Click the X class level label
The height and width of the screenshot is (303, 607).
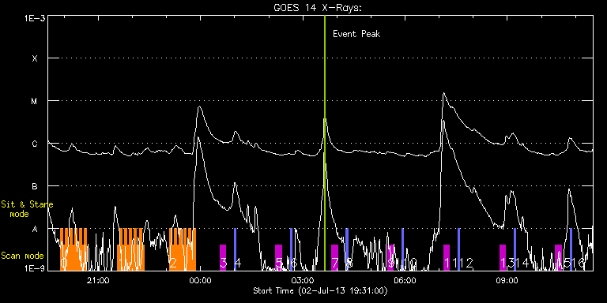[35, 58]
